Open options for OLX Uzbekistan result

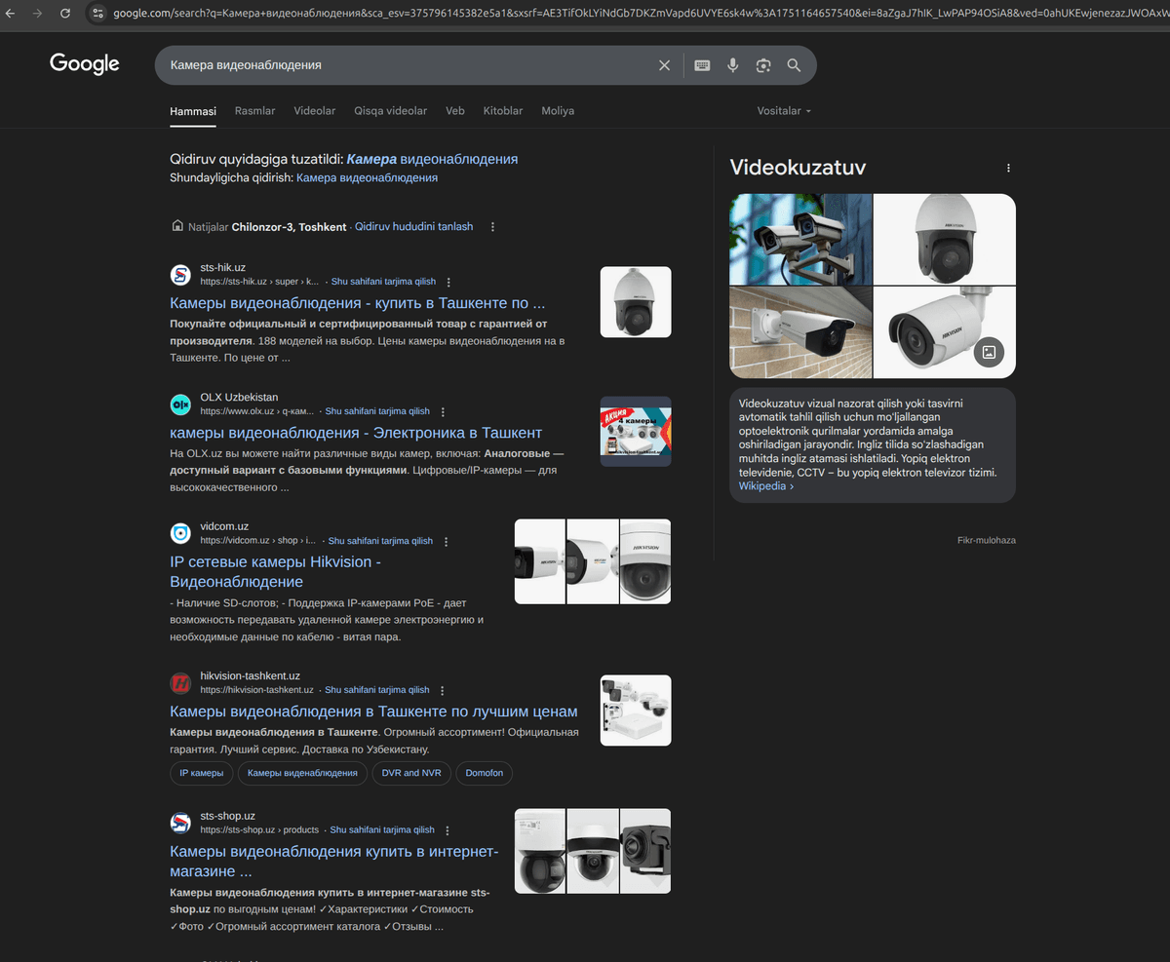click(443, 411)
